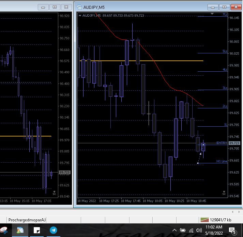Select the red moving average line
The image size is (243, 237).
coord(153,61)
